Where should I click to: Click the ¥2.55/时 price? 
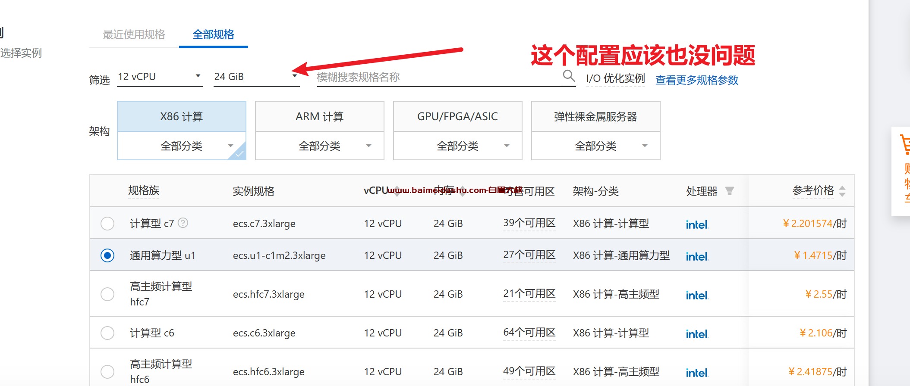coord(826,294)
